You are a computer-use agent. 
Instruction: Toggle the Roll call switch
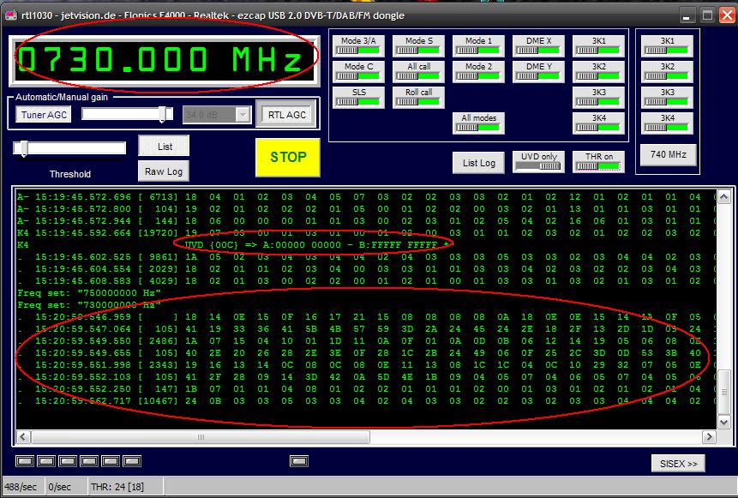(x=418, y=98)
